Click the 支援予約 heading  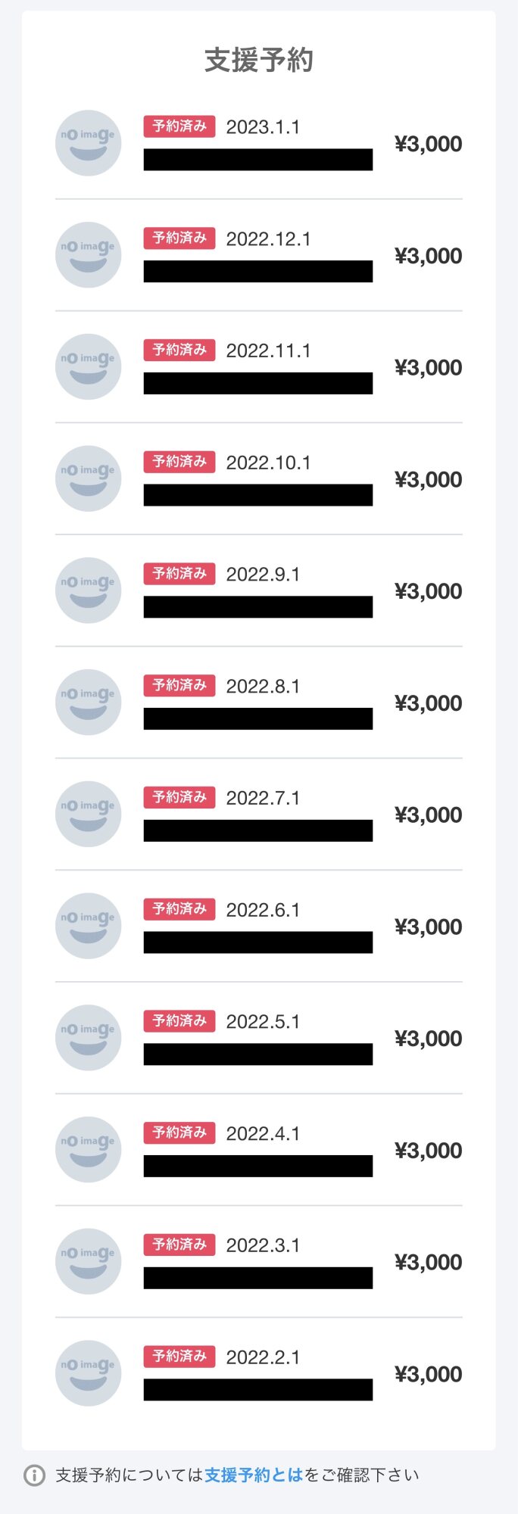click(x=259, y=60)
